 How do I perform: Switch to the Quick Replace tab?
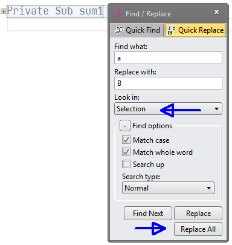(x=195, y=30)
